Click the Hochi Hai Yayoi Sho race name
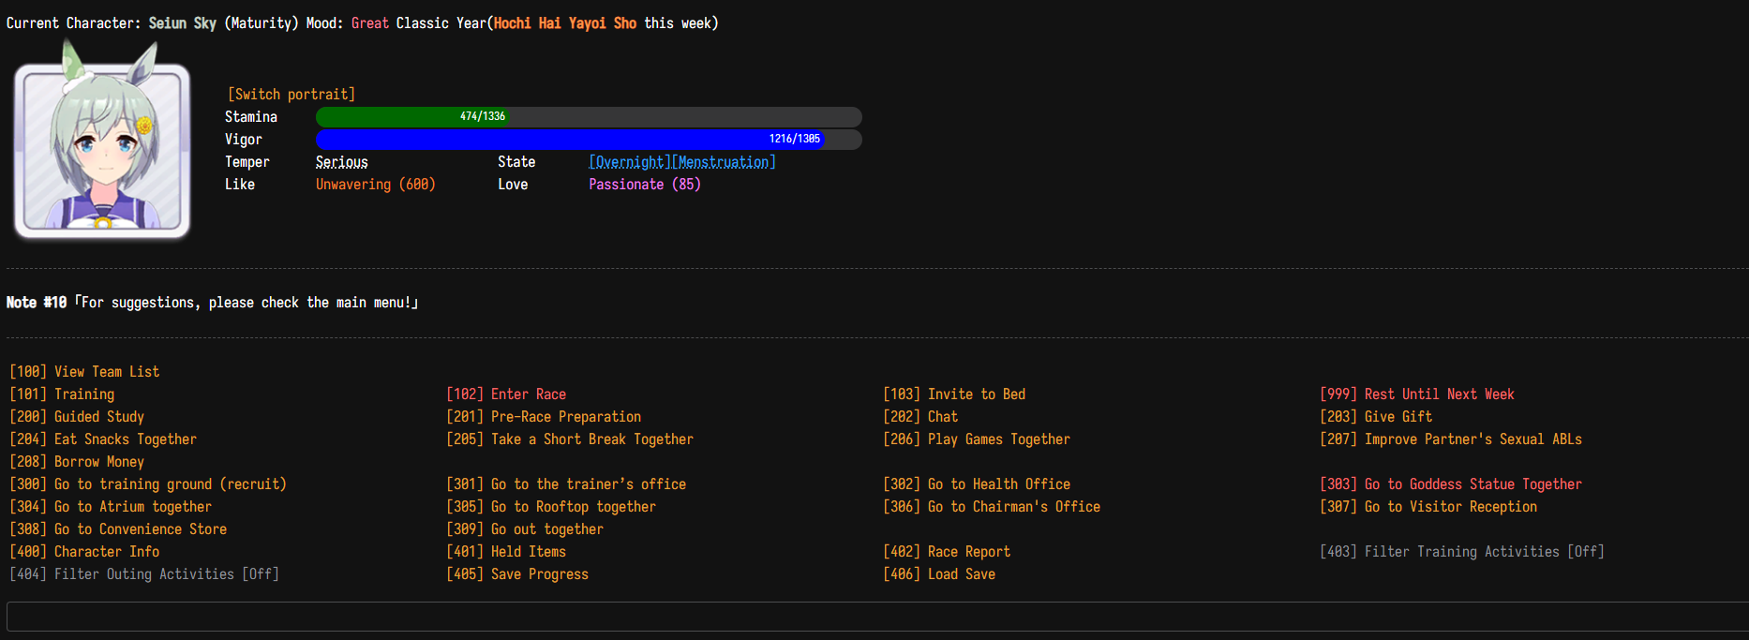The image size is (1749, 640). [x=565, y=23]
